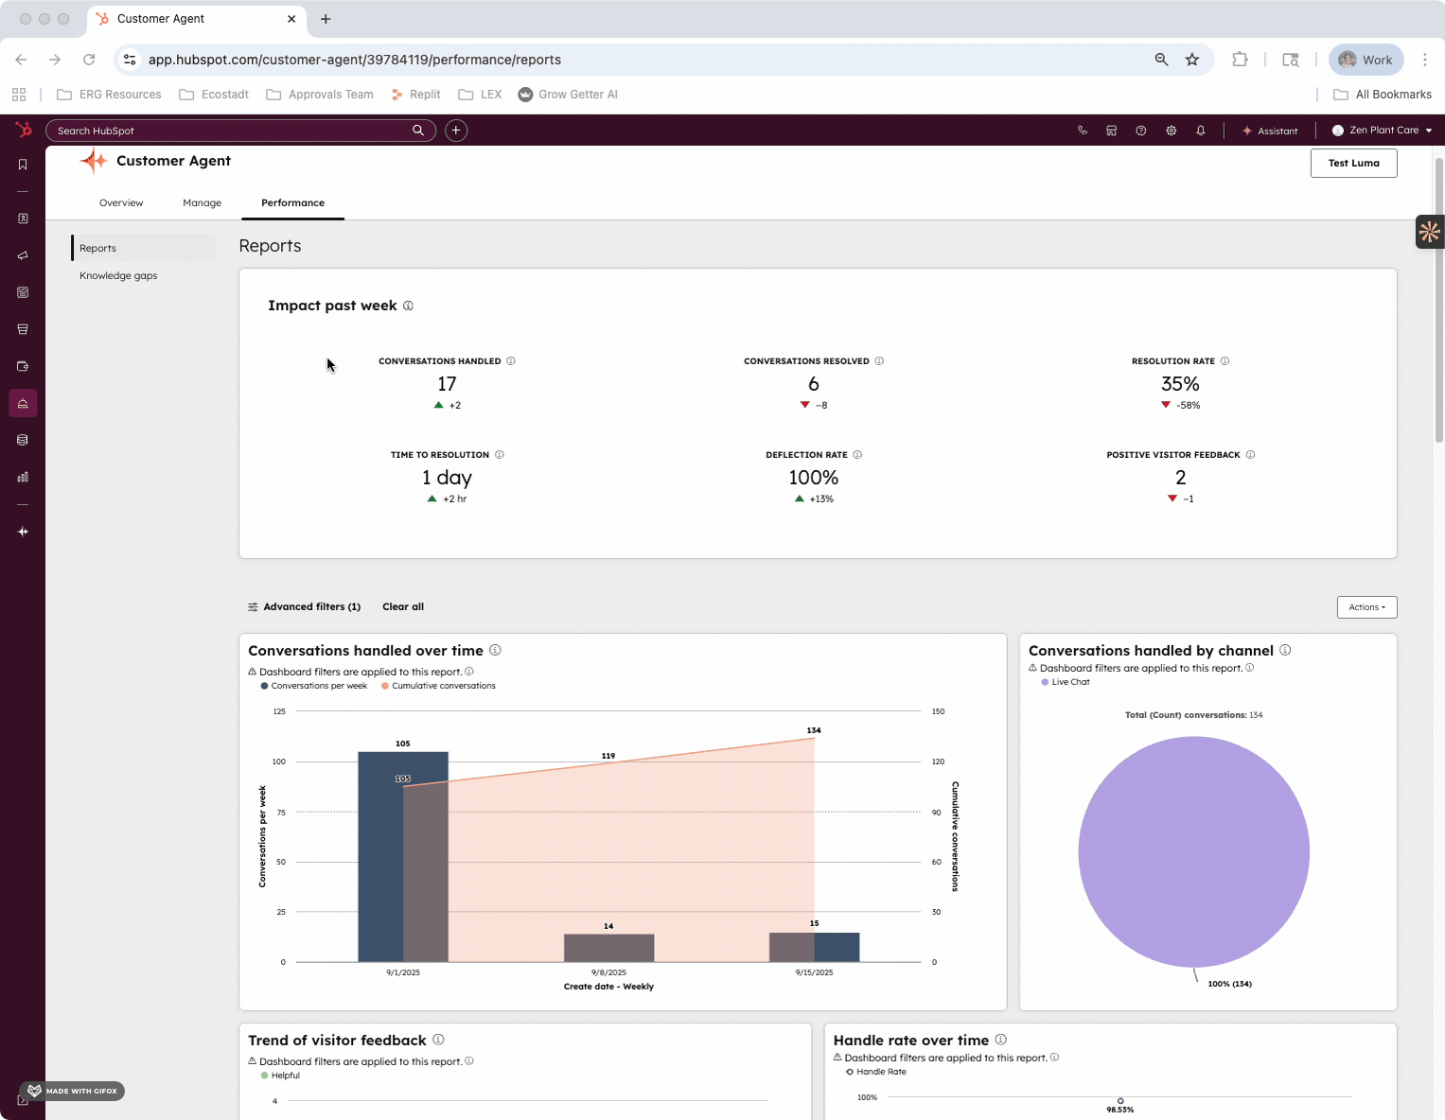Open the Bookmarks icon in the left sidebar
This screenshot has width=1445, height=1120.
[x=22, y=164]
